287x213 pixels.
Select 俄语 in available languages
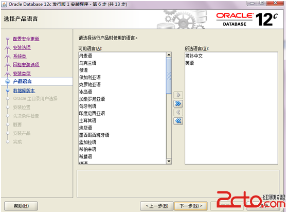click(x=122, y=70)
